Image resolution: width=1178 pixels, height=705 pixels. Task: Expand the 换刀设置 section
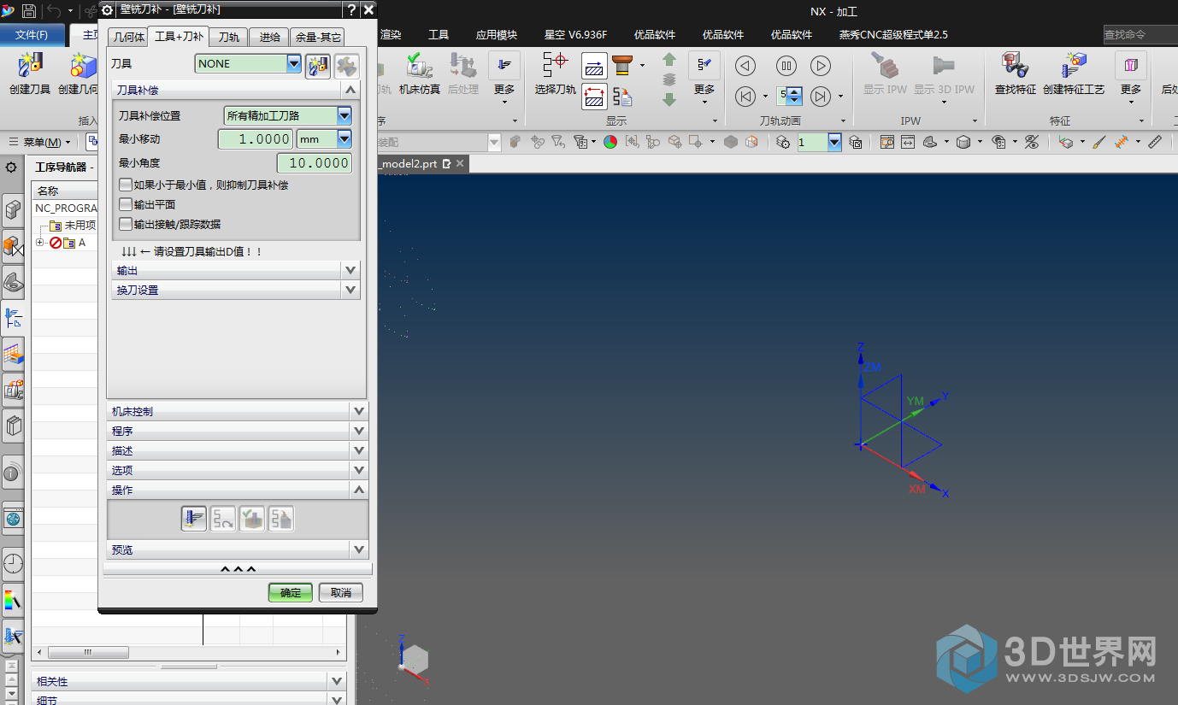pyautogui.click(x=350, y=290)
